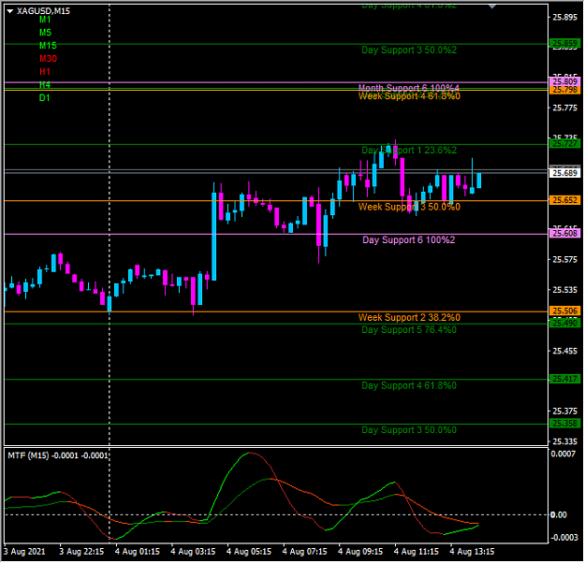Select the Day Support 1 23.6%2 label

tap(409, 151)
